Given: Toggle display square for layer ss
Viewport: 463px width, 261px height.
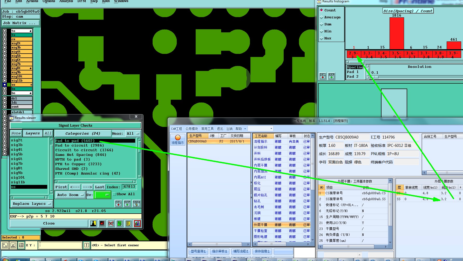Looking at the screenshot, I should point(5,85).
